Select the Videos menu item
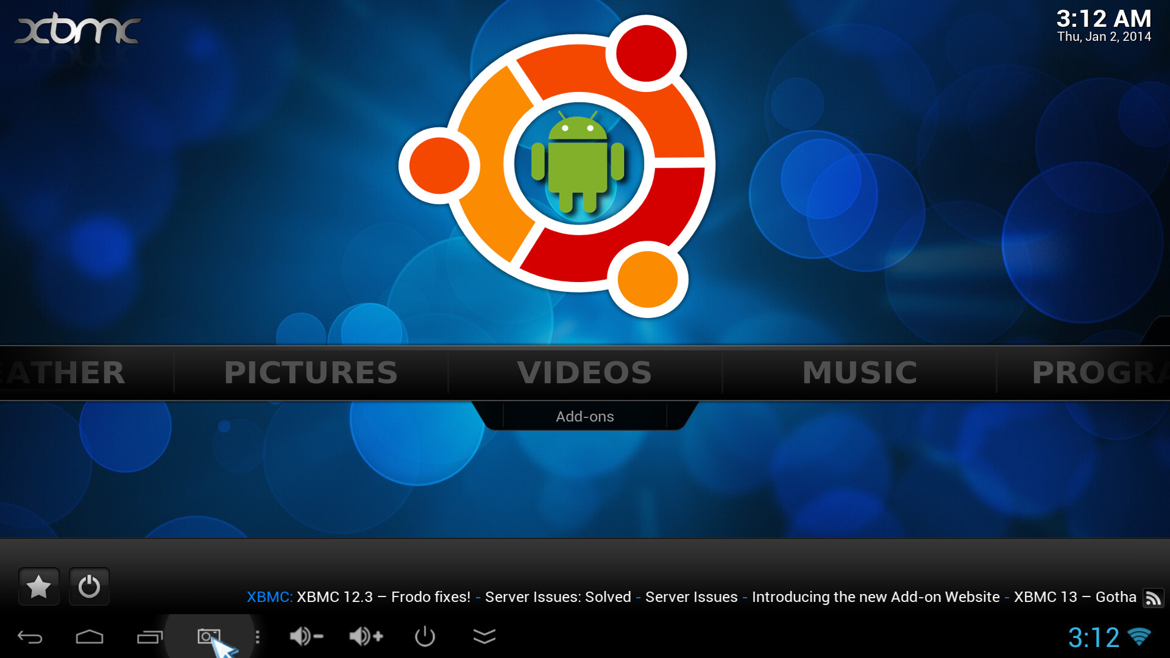The width and height of the screenshot is (1170, 658). click(585, 372)
